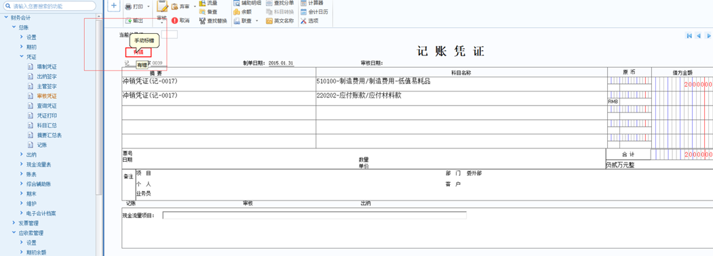Open the 审核 dropdown arrow
713x256 pixels.
click(162, 22)
